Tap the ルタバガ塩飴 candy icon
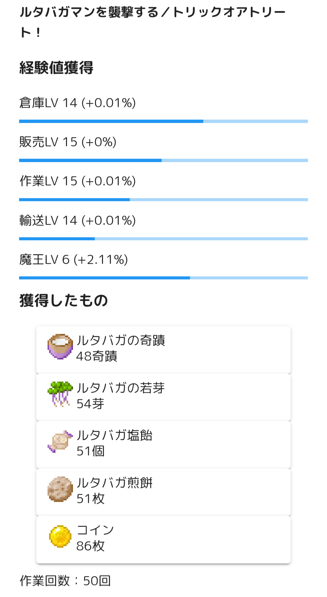Image resolution: width=327 pixels, height=597 pixels. [60, 441]
